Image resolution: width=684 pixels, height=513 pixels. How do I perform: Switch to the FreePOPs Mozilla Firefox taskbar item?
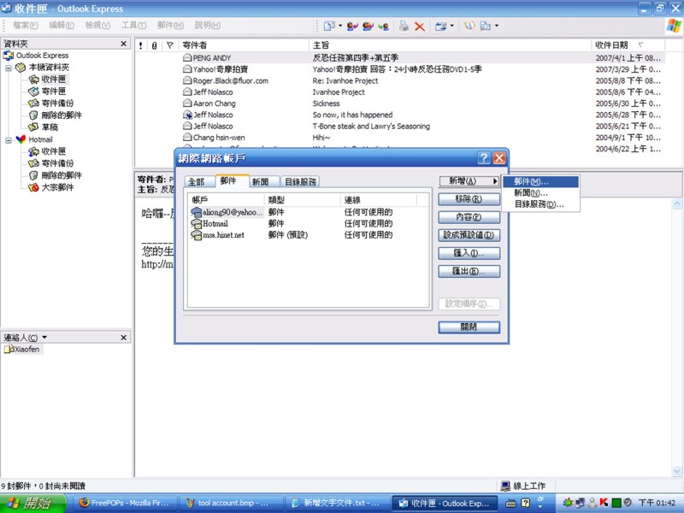click(x=124, y=503)
